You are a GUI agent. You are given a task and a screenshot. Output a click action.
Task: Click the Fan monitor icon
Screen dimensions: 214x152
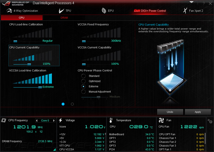[161, 120]
